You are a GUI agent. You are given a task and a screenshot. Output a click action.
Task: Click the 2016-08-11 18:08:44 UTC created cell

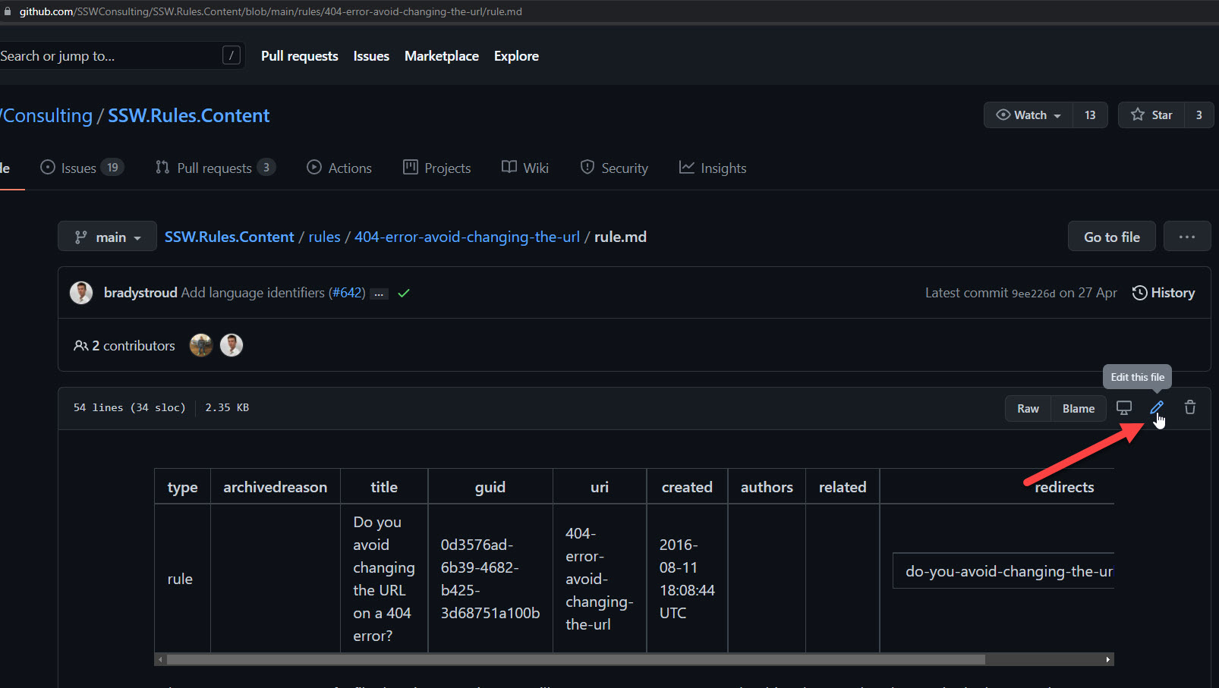pos(687,579)
